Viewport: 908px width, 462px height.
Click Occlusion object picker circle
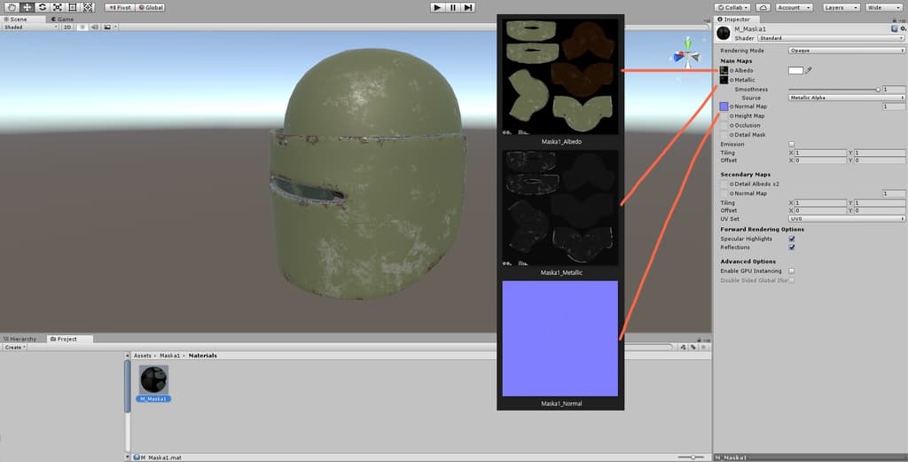click(732, 125)
